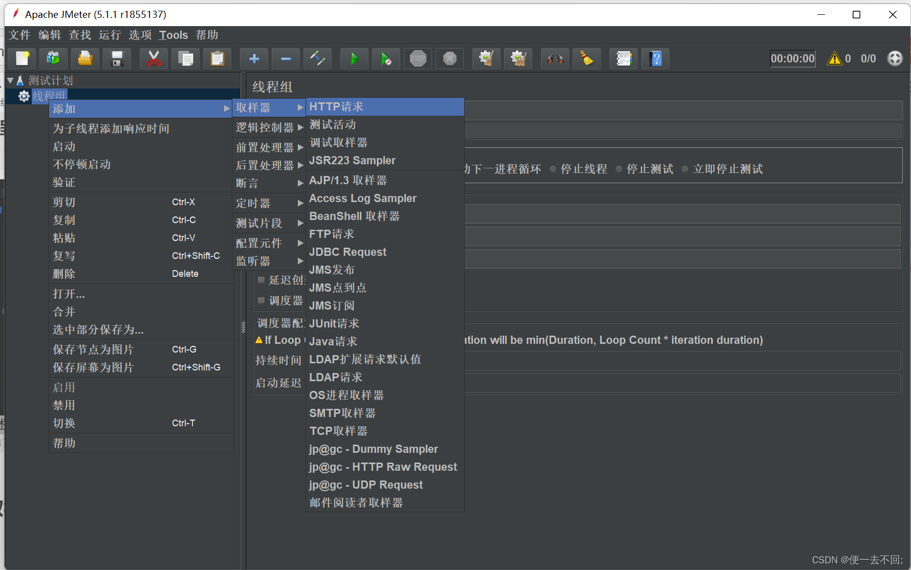
Task: Click the Clear All gears-broom icon
Action: [x=518, y=58]
